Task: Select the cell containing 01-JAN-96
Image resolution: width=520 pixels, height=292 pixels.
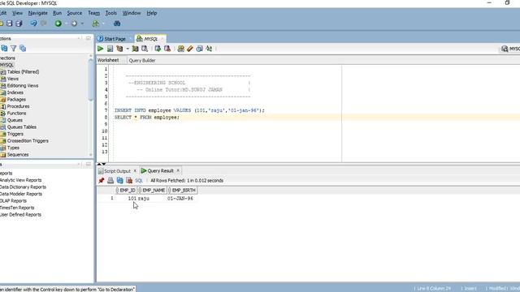Action: click(182, 199)
